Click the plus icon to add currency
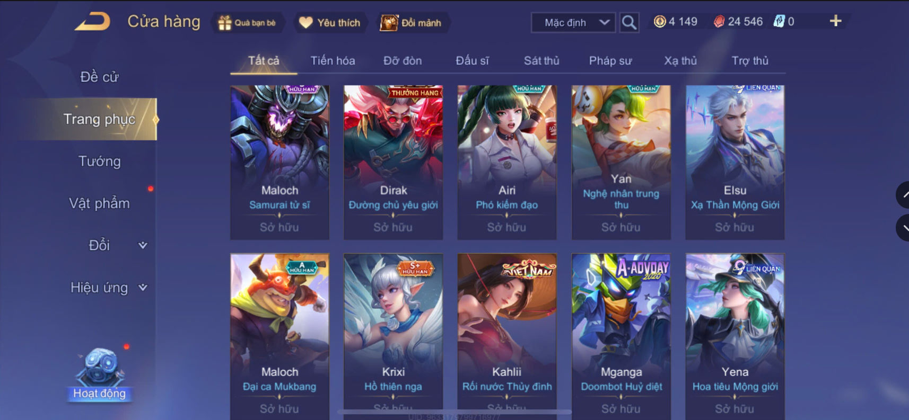Image resolution: width=909 pixels, height=420 pixels. click(835, 21)
